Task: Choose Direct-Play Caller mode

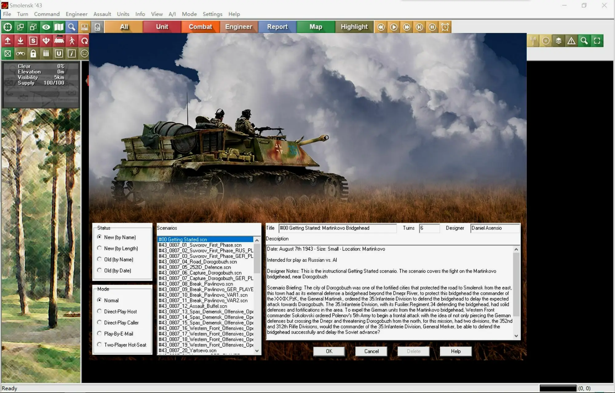Action: [118, 322]
